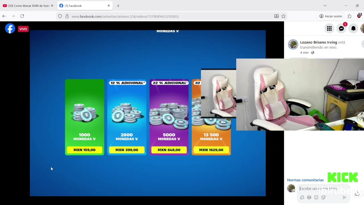Switch to the (1) Facebook tab

pos(85,6)
